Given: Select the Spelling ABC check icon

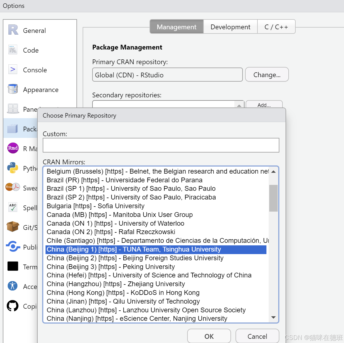Looking at the screenshot, I should [x=13, y=207].
